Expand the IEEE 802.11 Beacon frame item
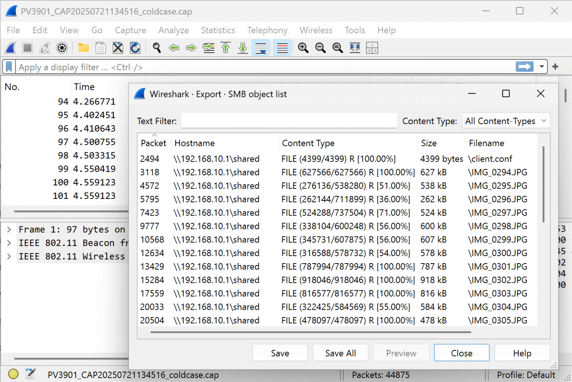 click(9, 243)
